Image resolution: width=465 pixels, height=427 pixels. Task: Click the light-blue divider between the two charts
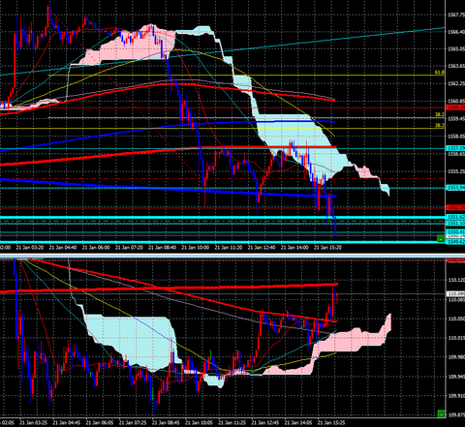232,256
